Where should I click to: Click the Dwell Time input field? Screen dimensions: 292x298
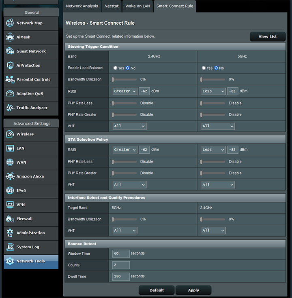click(121, 277)
